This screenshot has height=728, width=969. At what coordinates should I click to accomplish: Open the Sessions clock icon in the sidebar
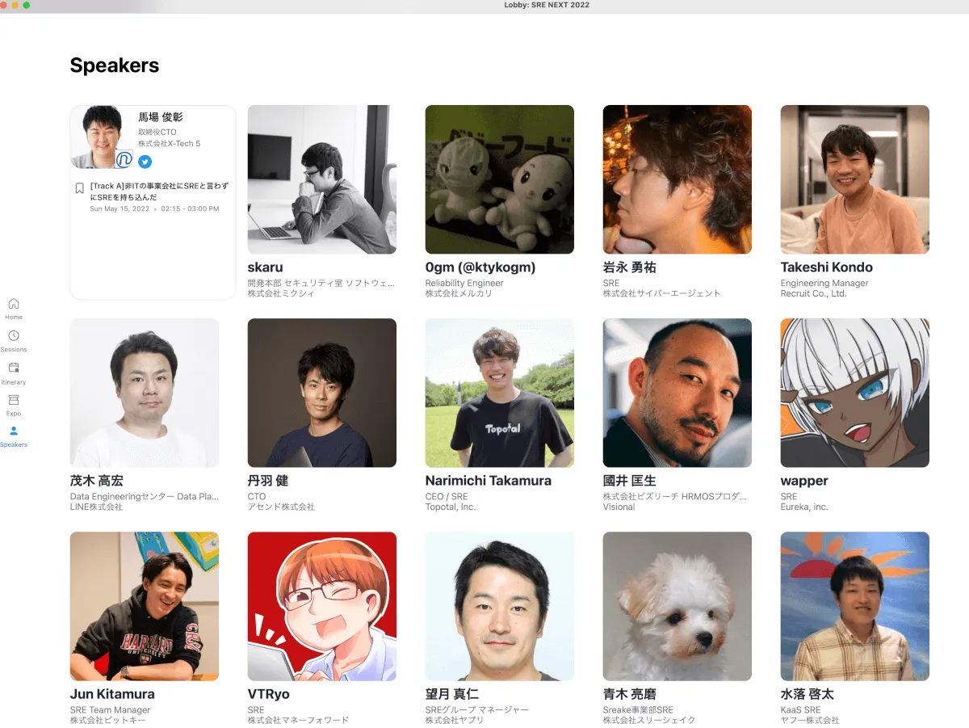14,335
